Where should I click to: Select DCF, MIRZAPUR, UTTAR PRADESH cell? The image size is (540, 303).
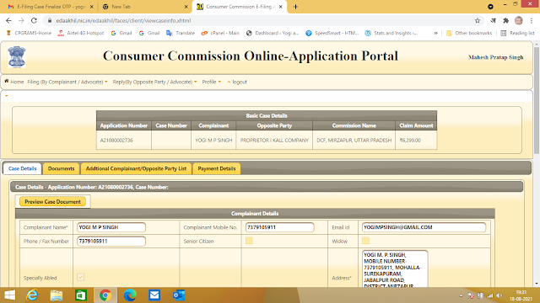(354, 141)
